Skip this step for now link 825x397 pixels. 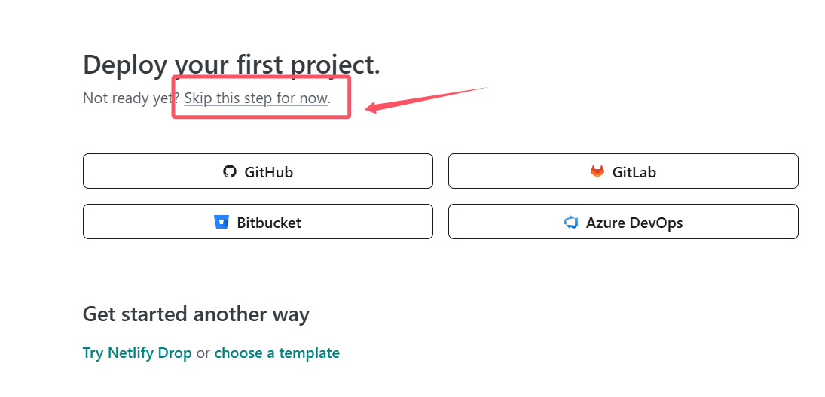click(255, 98)
